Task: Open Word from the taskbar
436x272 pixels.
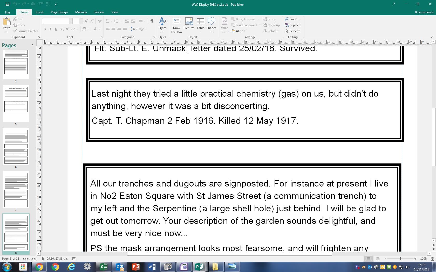Action: (152, 267)
